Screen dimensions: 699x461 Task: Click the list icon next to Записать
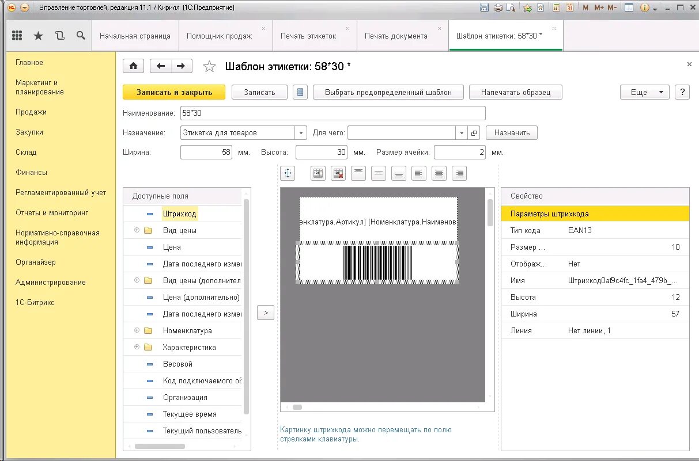[300, 92]
